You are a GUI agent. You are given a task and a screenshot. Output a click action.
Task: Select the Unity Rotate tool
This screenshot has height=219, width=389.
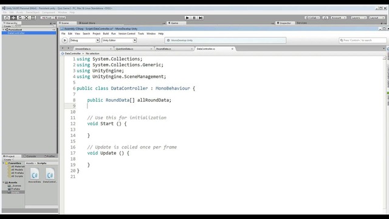(x=20, y=18)
